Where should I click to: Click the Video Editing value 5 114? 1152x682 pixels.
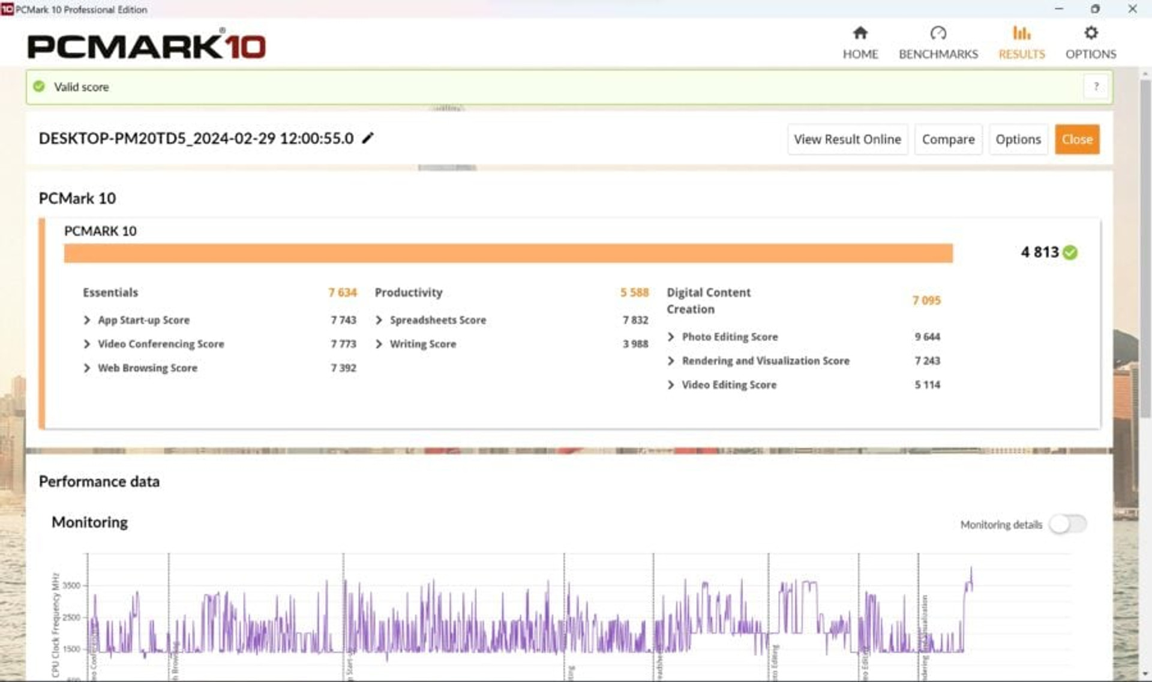(x=927, y=384)
